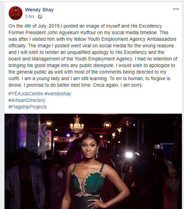The width and height of the screenshot is (184, 209).
Task: Click the chandelier in the photo
Action: (77, 124)
